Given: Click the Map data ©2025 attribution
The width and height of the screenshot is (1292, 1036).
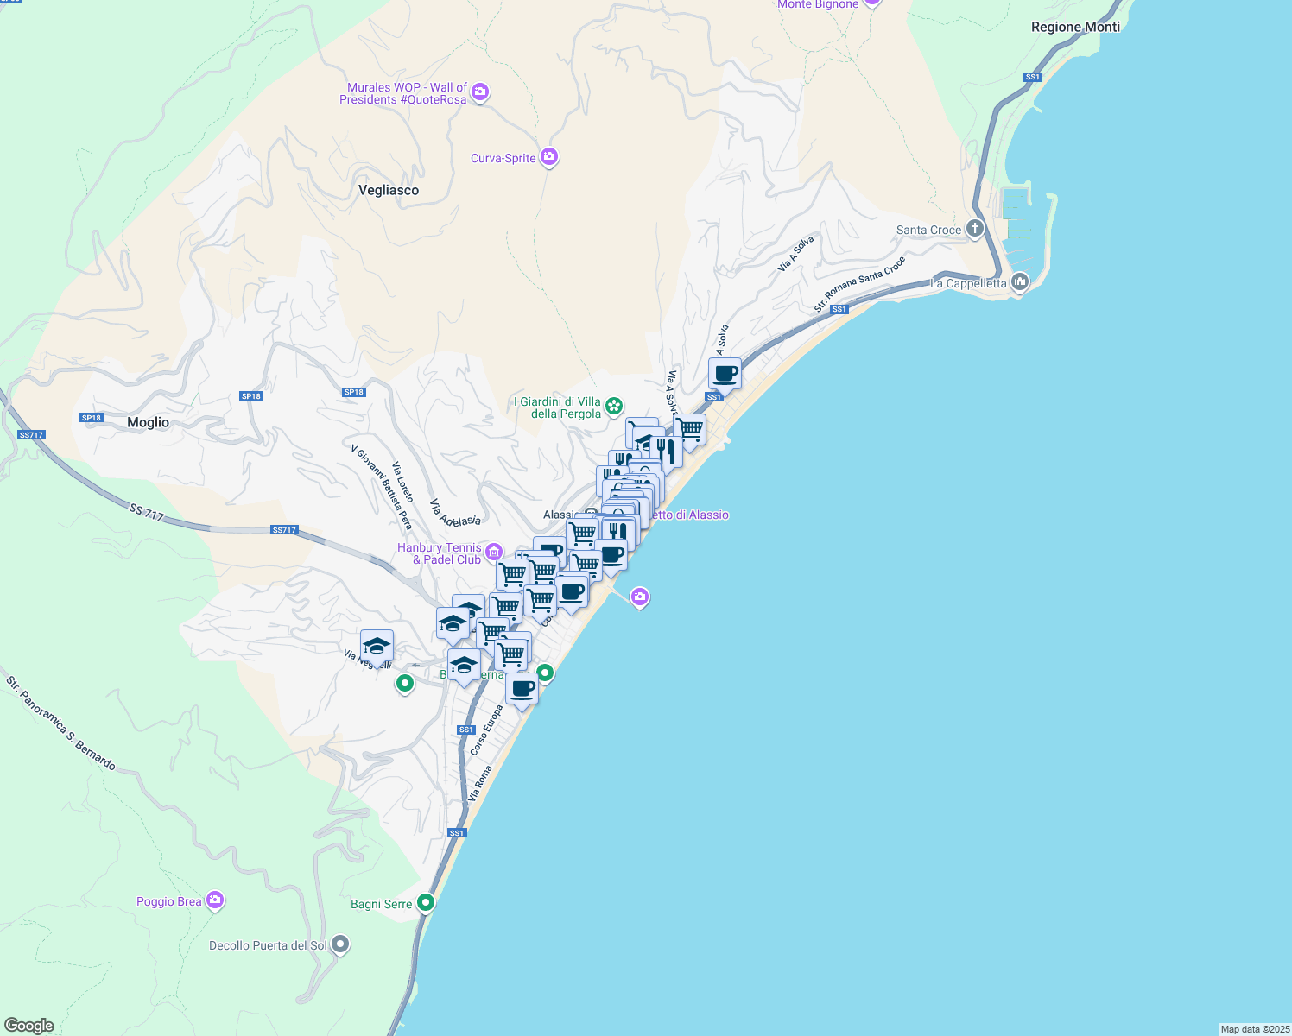Looking at the screenshot, I should coord(1254,1029).
